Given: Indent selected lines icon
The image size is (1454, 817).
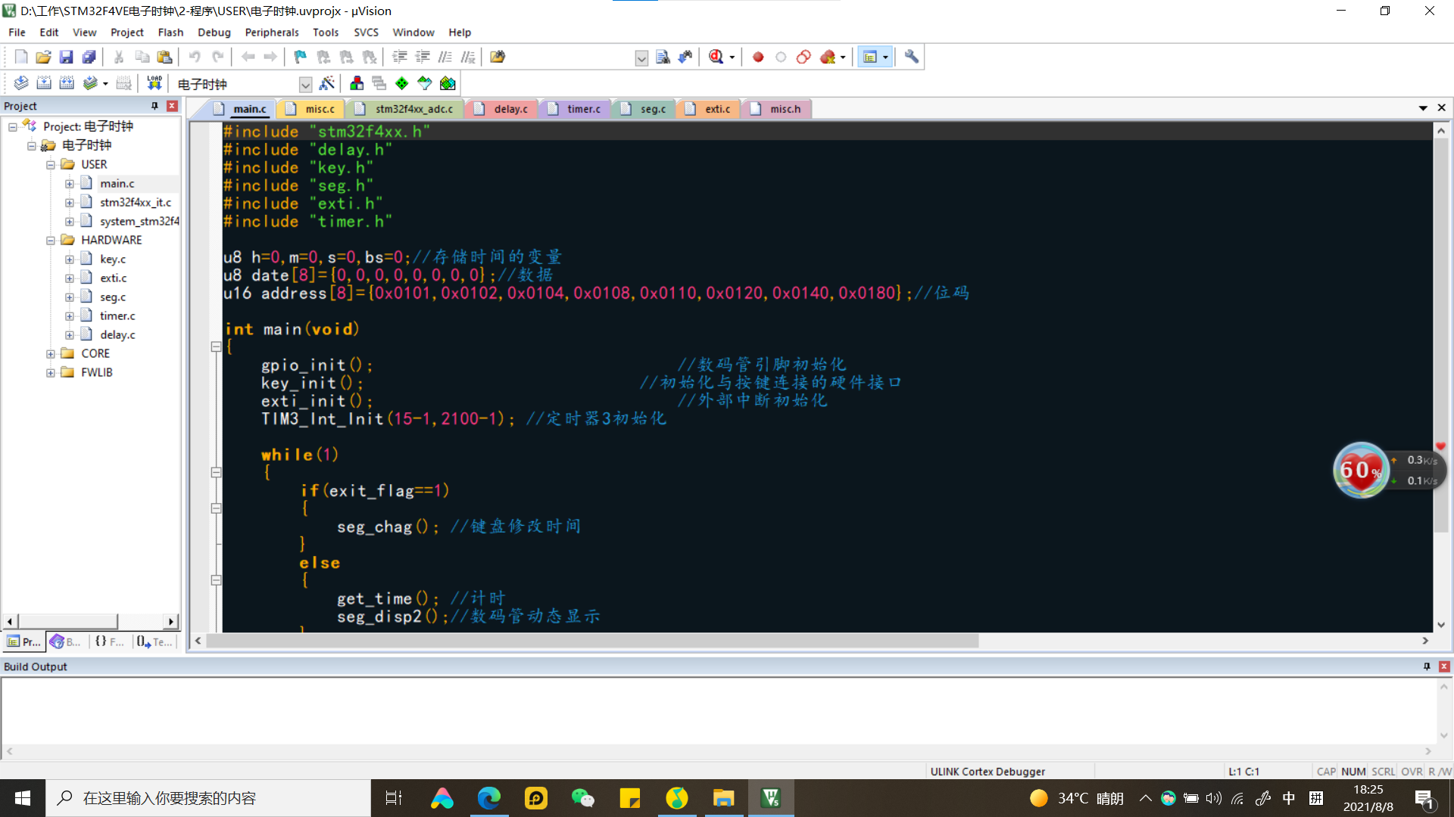Looking at the screenshot, I should 400,57.
